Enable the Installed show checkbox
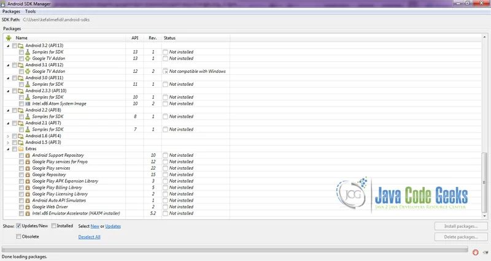 click(54, 225)
